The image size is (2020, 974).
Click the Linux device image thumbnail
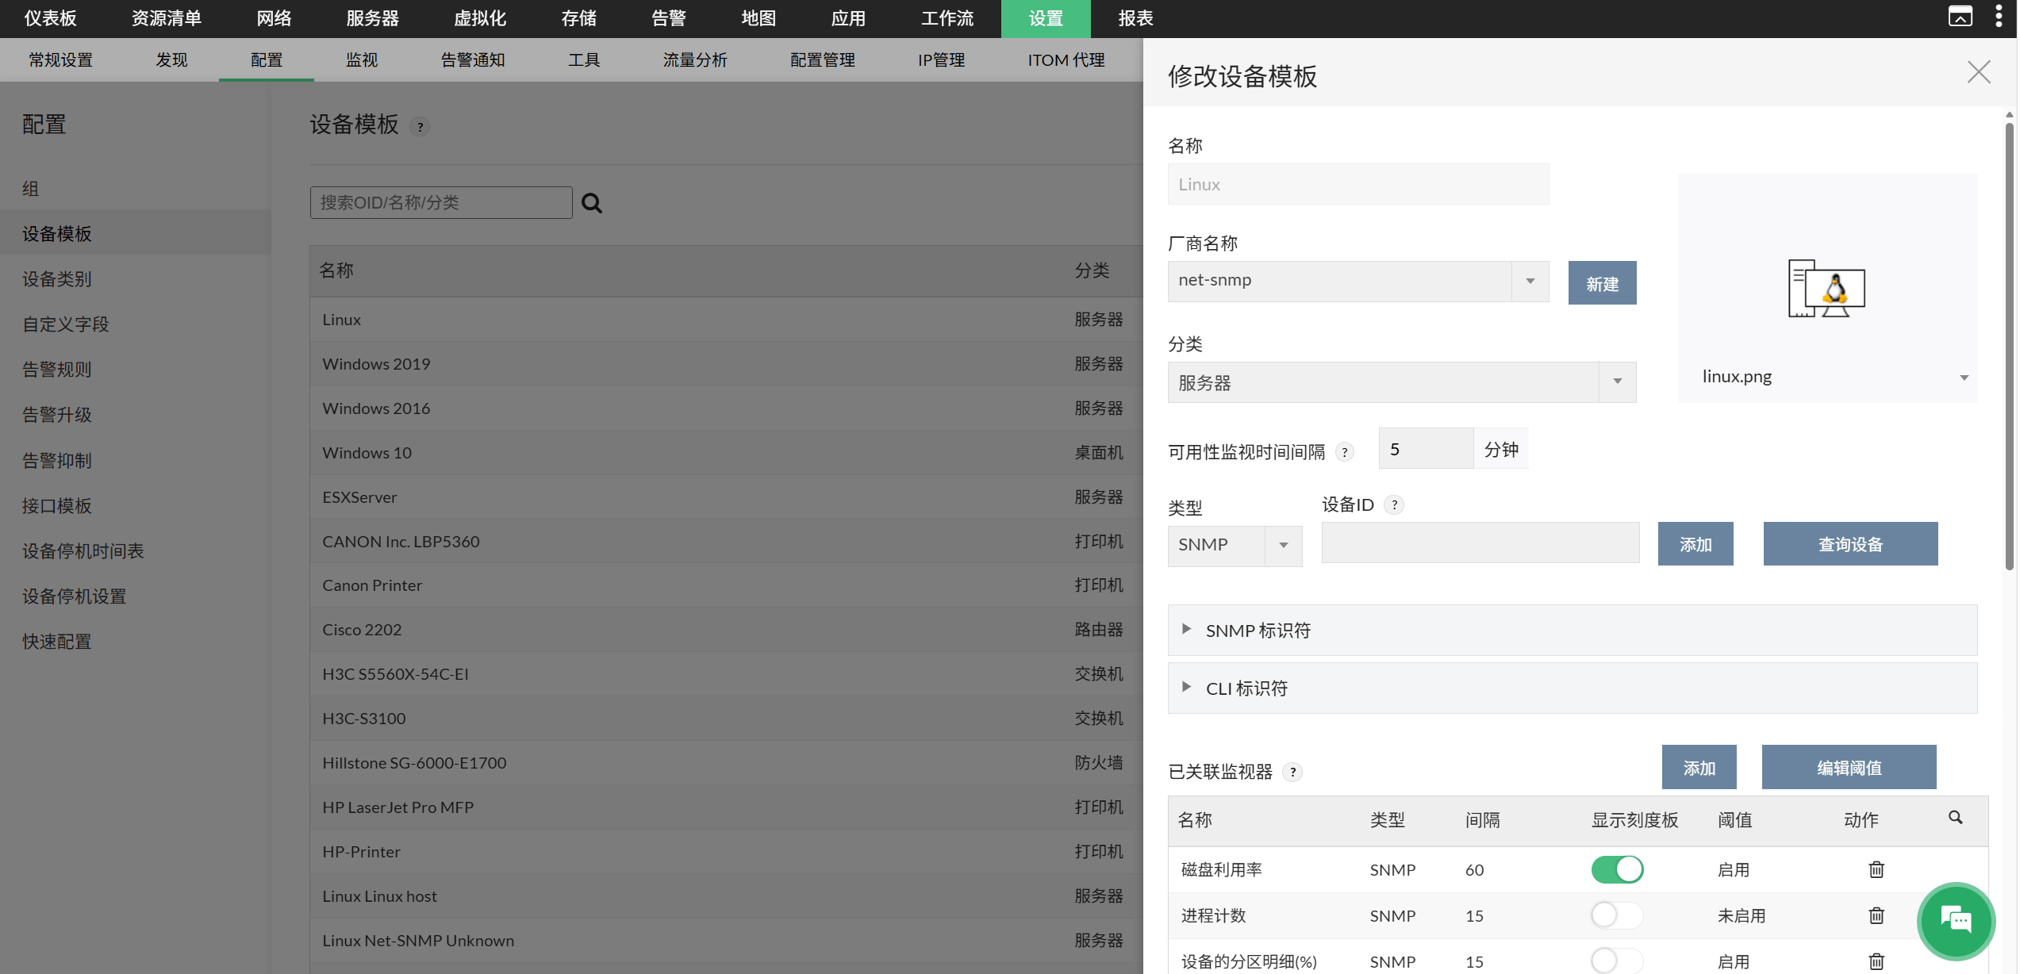pyautogui.click(x=1826, y=289)
